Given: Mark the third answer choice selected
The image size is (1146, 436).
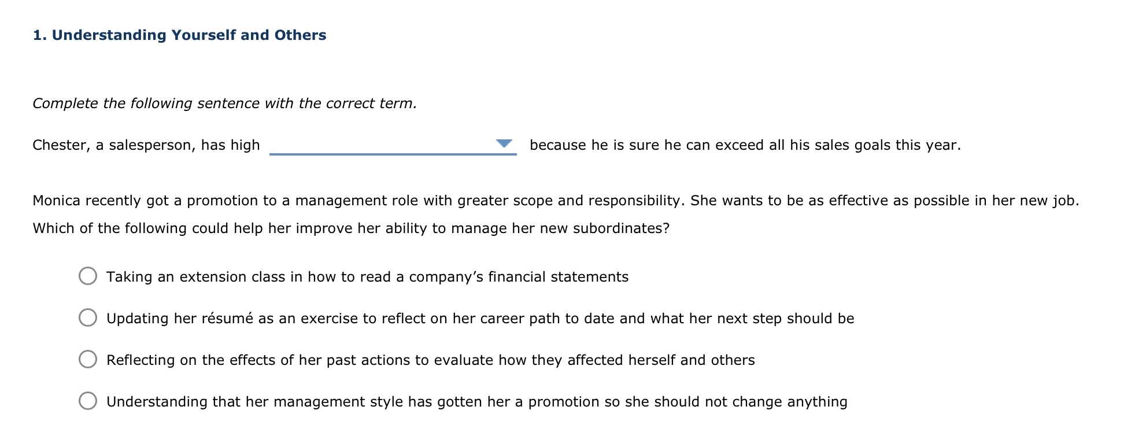Looking at the screenshot, I should [87, 360].
